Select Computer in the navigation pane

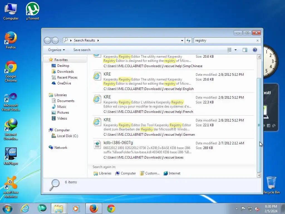62,130
